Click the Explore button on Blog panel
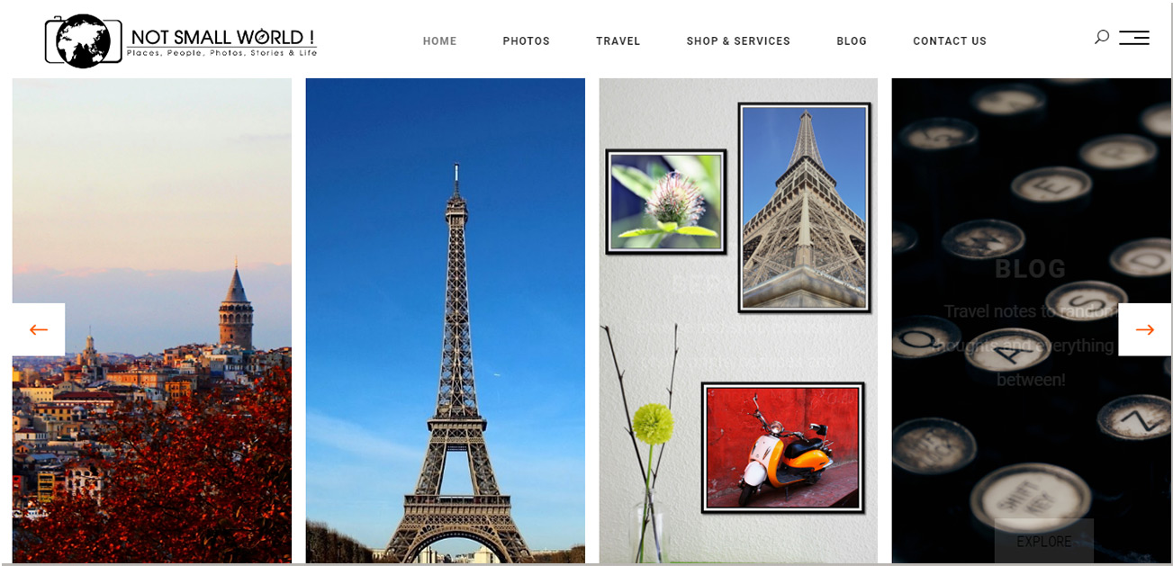 (x=1044, y=541)
